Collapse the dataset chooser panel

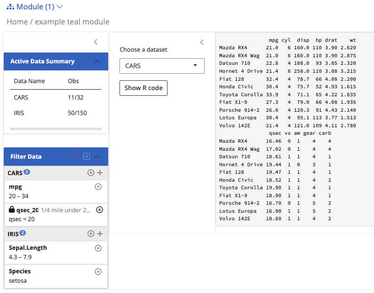[x=202, y=42]
